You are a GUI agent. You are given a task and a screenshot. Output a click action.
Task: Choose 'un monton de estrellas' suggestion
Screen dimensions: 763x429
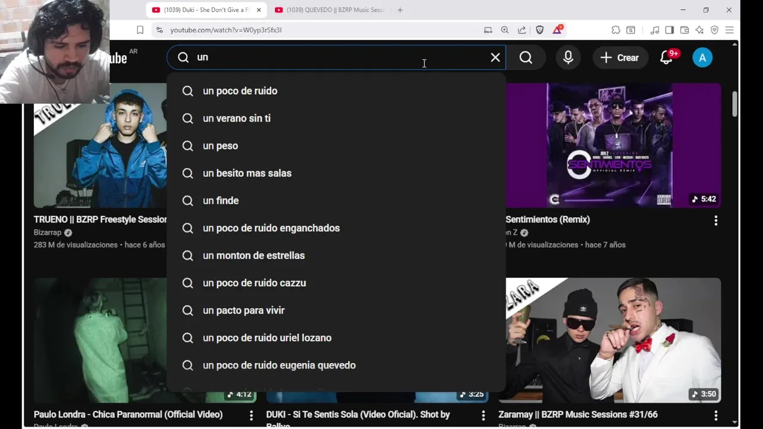point(336,255)
